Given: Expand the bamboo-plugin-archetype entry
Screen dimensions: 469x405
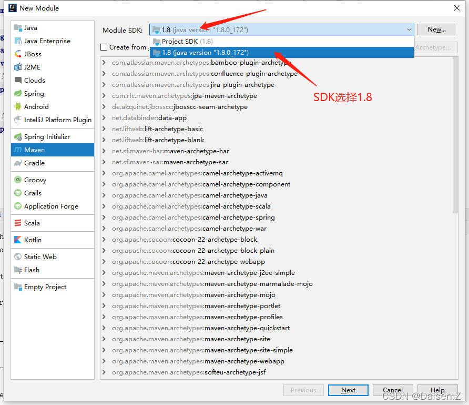Looking at the screenshot, I should 104,63.
